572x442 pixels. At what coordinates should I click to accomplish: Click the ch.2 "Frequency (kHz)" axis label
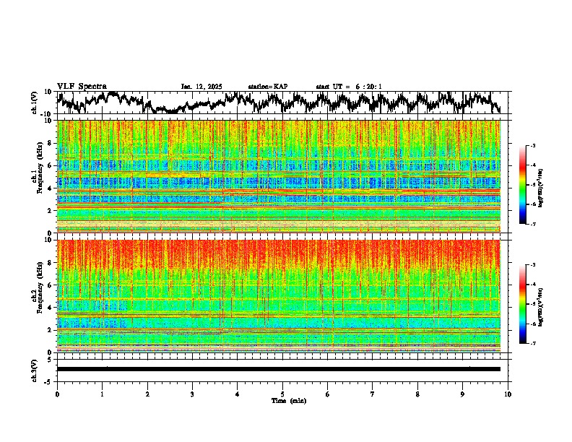point(40,287)
